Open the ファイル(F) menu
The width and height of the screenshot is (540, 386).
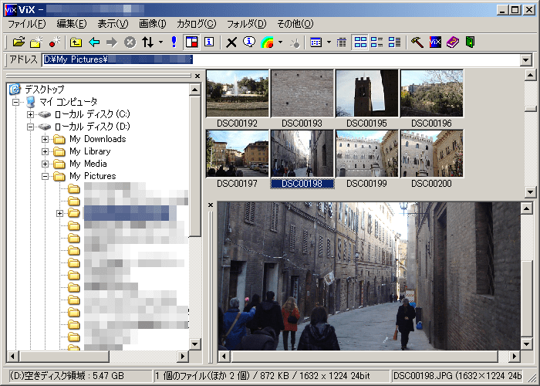tap(27, 24)
